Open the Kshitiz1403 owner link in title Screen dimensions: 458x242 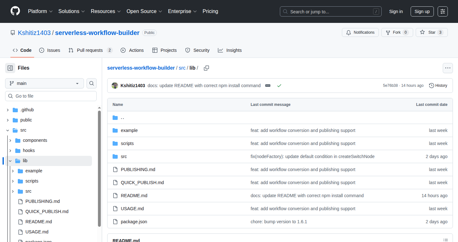(x=34, y=33)
